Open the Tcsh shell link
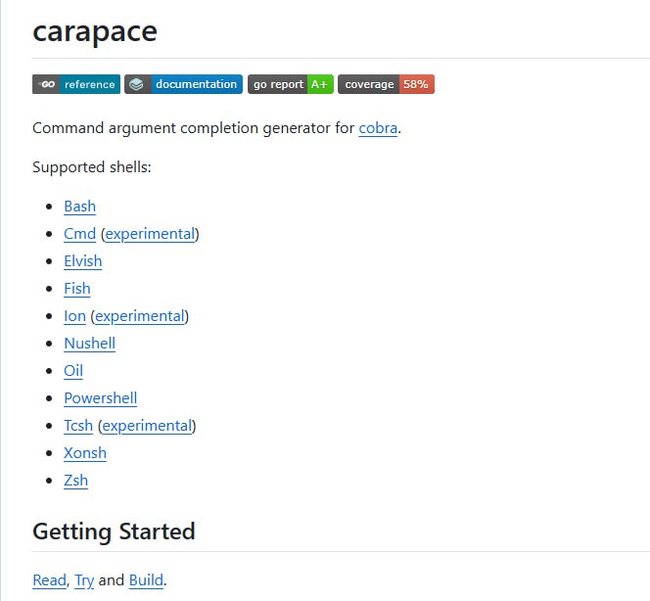 pos(78,426)
